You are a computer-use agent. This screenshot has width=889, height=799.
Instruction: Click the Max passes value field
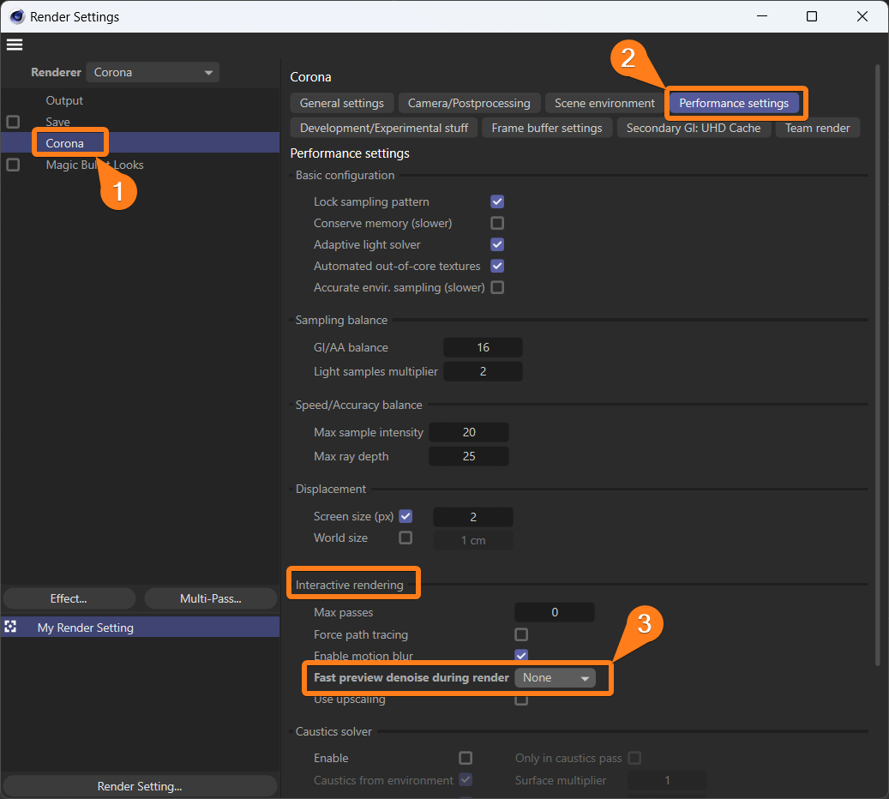[x=555, y=612]
